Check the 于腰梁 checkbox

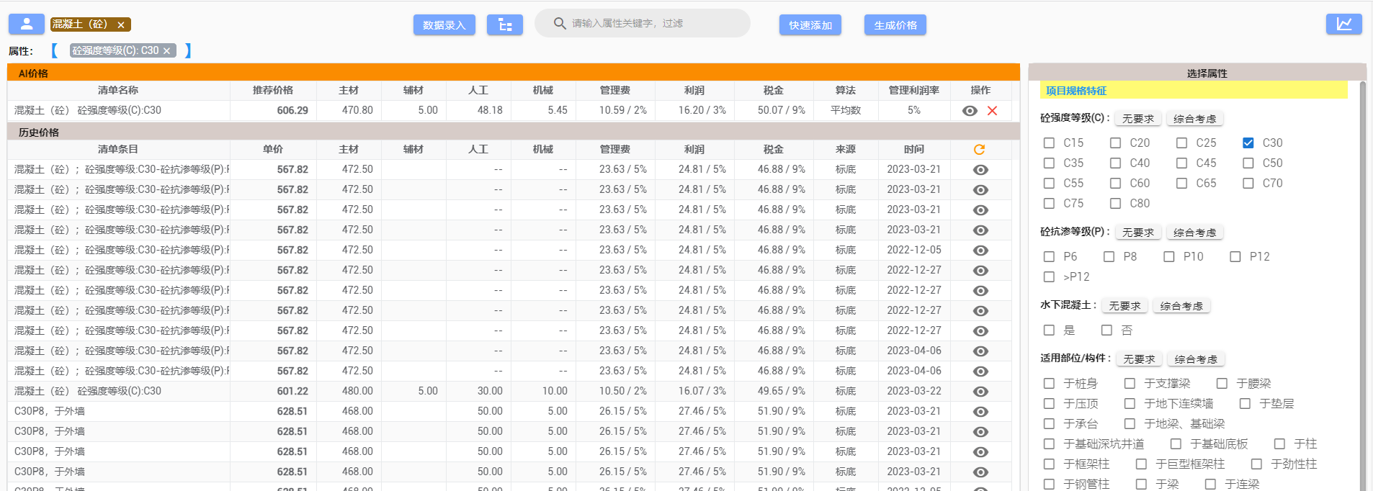click(x=1222, y=384)
